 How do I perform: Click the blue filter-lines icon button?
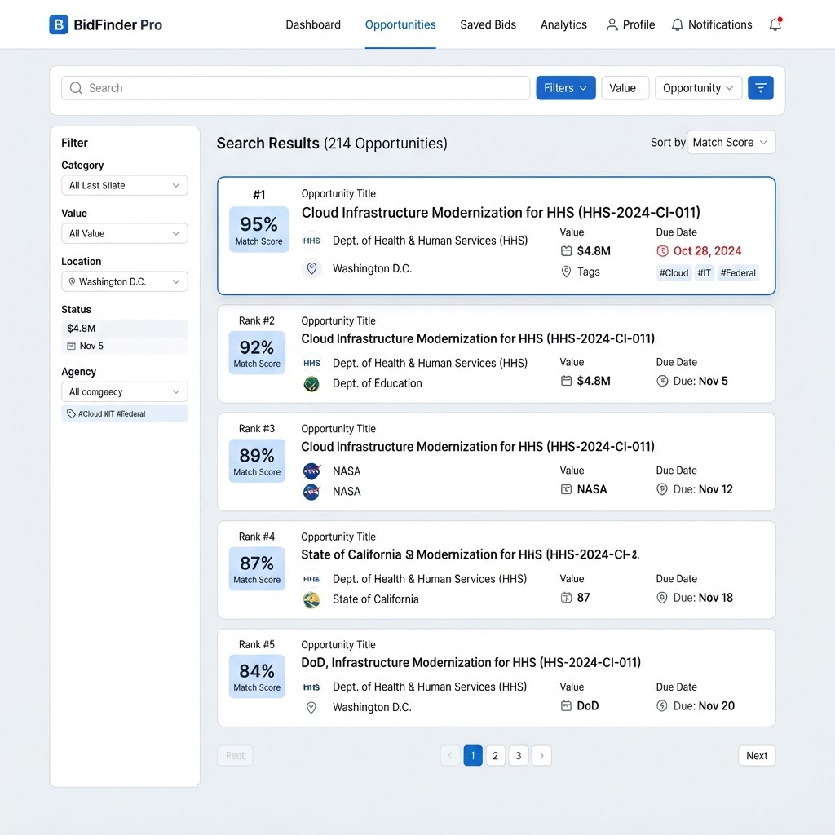[x=761, y=88]
